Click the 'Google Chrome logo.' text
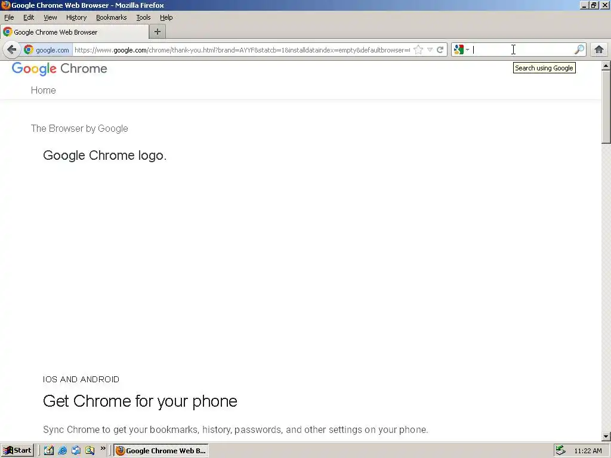This screenshot has height=458, width=611. coord(105,156)
